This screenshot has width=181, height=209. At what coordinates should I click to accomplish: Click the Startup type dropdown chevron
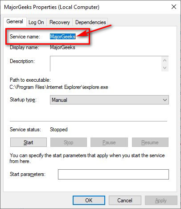tap(165, 100)
